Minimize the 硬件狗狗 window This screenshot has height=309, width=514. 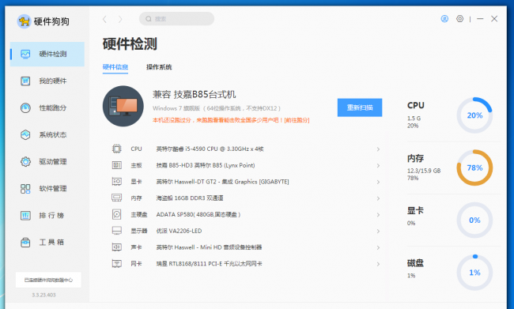click(480, 19)
